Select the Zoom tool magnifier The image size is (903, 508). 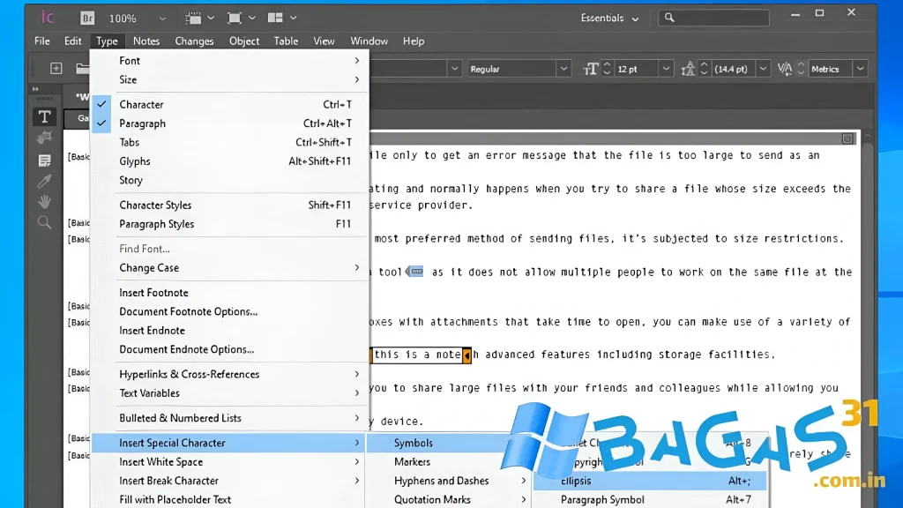coord(44,222)
